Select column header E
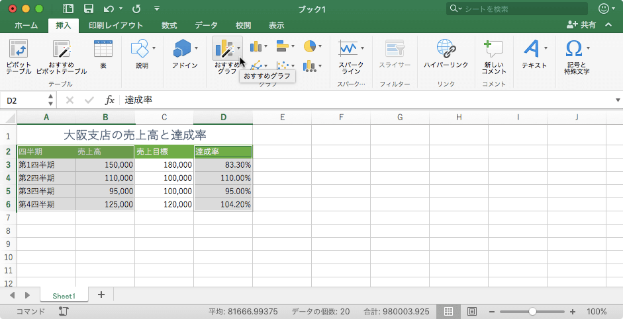The image size is (623, 319). click(x=282, y=118)
